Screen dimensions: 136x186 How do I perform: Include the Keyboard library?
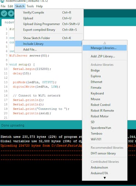[105, 93]
